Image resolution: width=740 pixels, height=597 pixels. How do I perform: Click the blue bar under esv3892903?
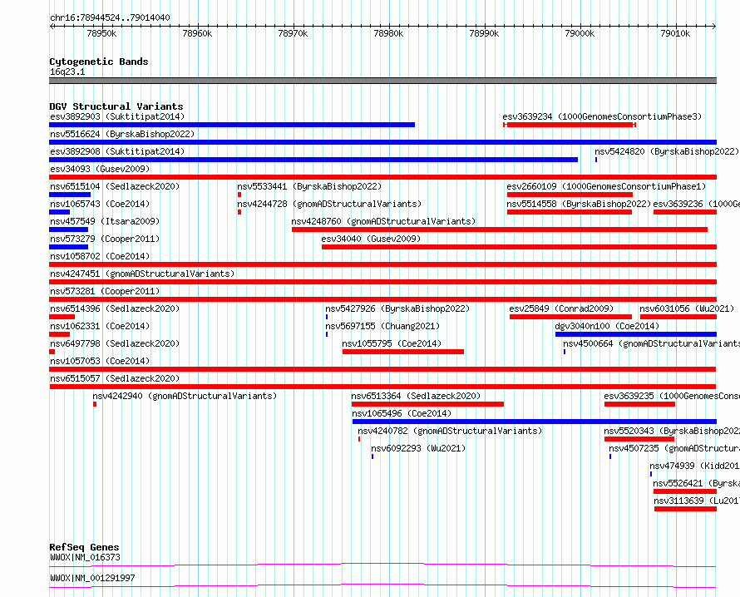tap(232, 125)
